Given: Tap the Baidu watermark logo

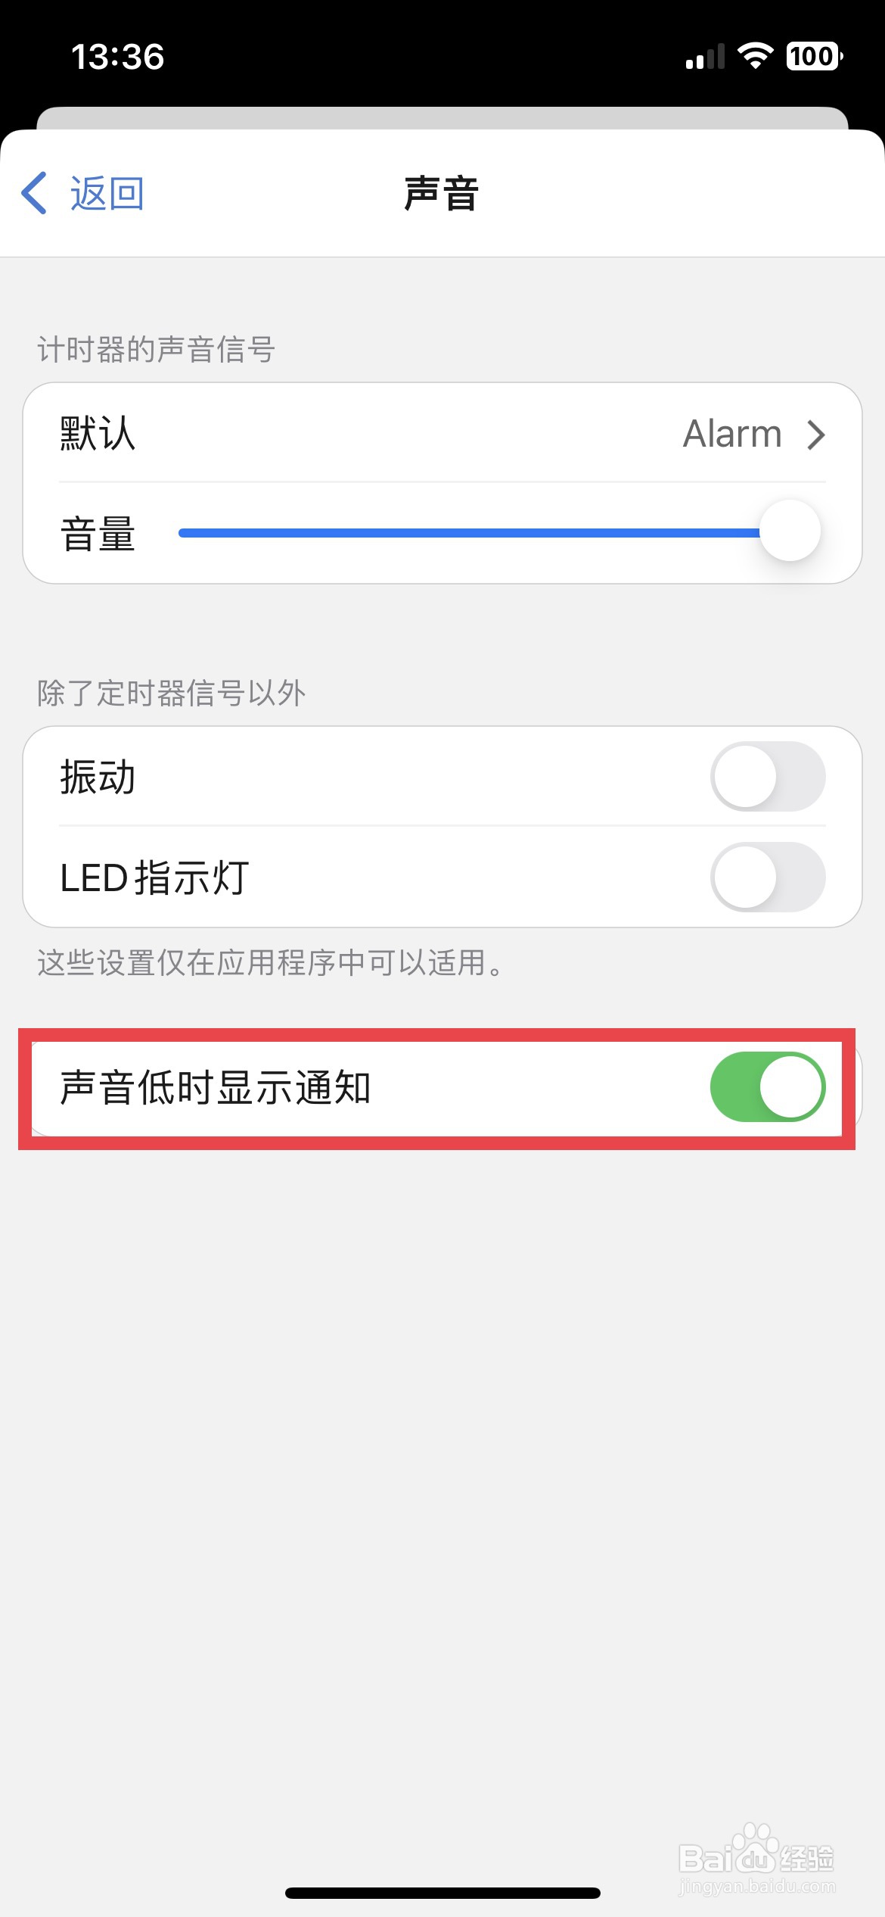Looking at the screenshot, I should tap(756, 1859).
